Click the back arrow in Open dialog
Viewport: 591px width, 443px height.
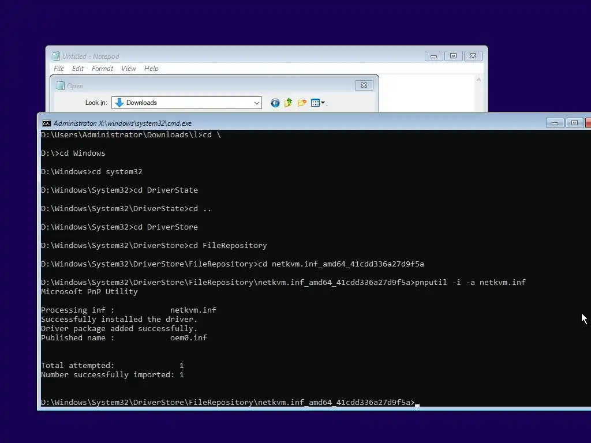tap(275, 103)
